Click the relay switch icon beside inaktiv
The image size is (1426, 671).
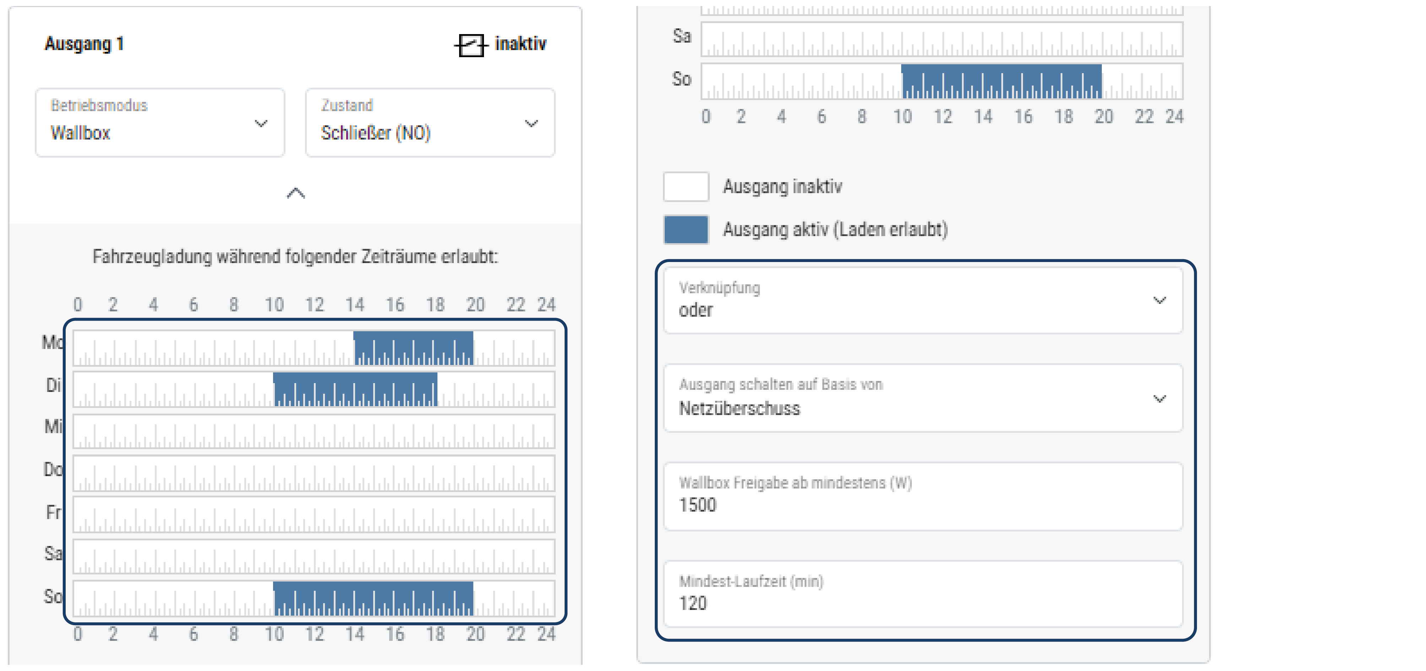pyautogui.click(x=470, y=44)
